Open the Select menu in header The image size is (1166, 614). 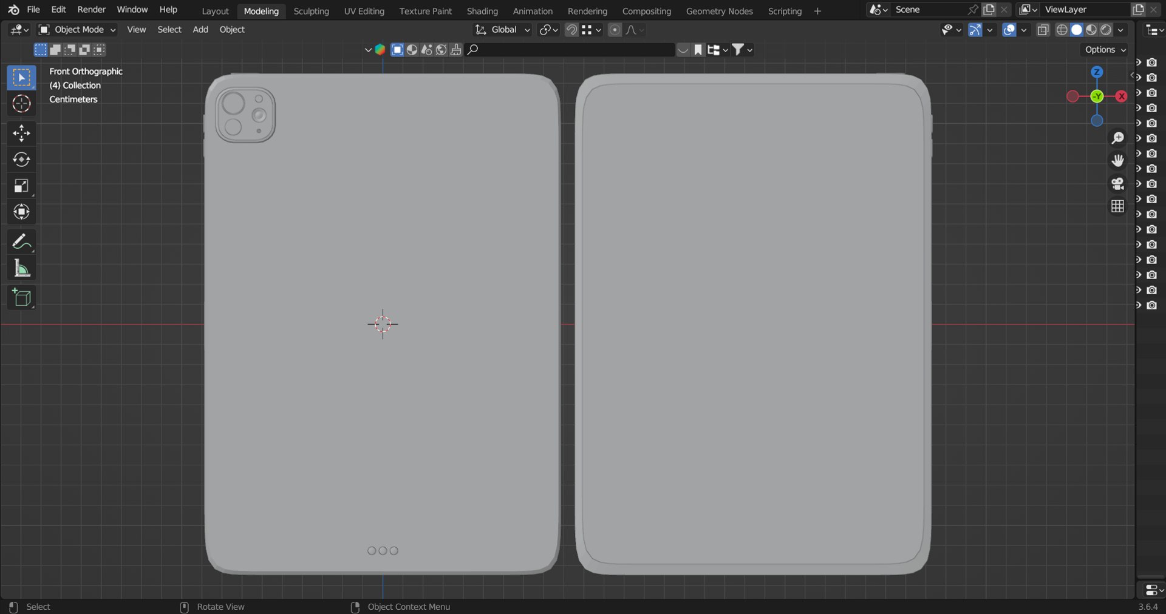pos(169,30)
